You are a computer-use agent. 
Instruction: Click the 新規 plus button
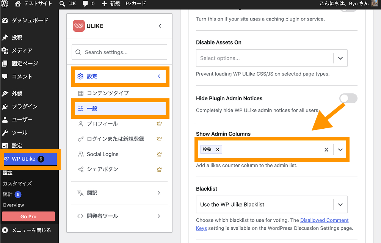[111, 4]
